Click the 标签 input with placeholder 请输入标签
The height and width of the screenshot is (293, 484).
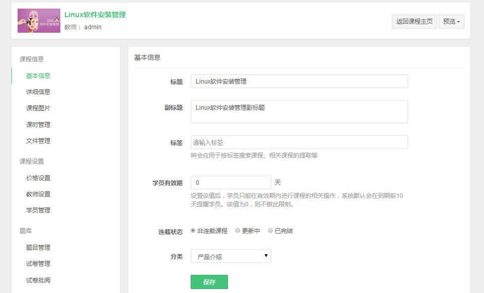point(299,142)
